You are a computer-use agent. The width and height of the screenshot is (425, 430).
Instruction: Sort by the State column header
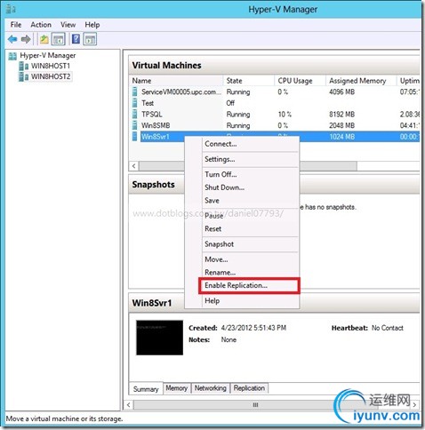click(x=249, y=81)
